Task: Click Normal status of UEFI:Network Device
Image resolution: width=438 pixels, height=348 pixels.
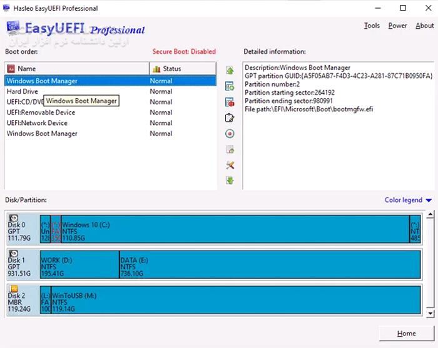Action: (161, 123)
